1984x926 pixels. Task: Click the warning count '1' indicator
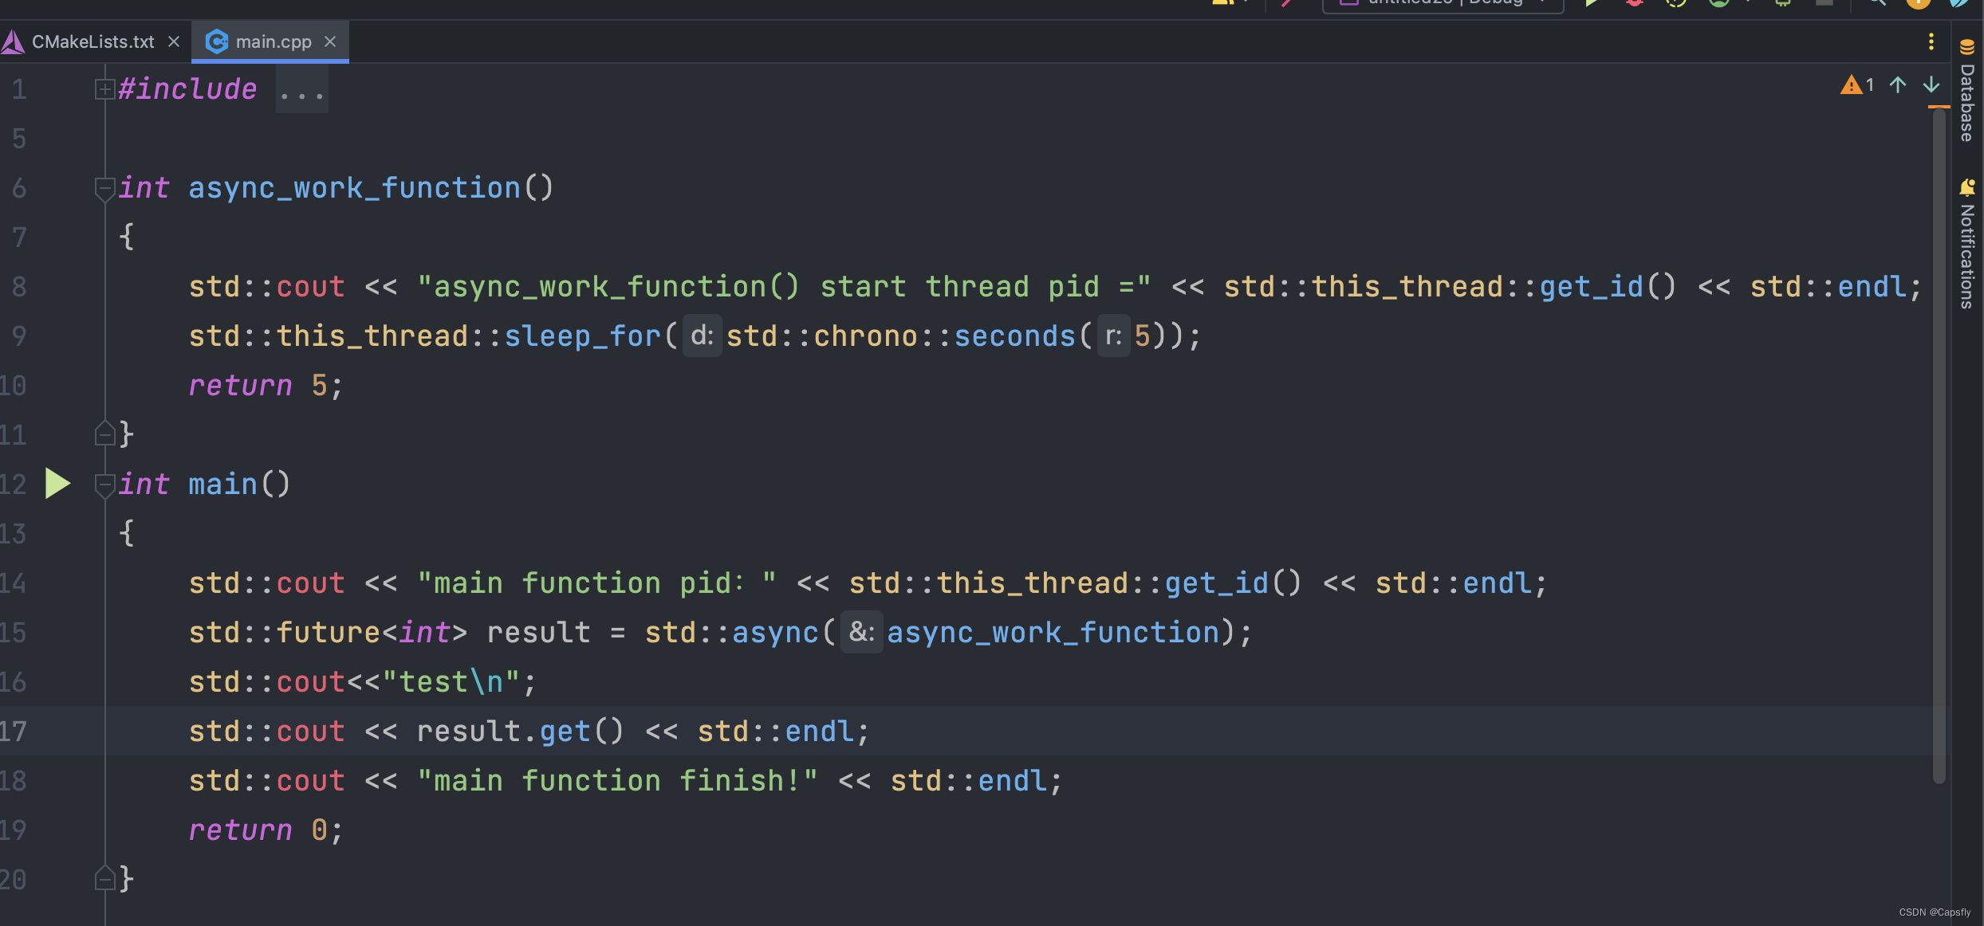point(1869,85)
